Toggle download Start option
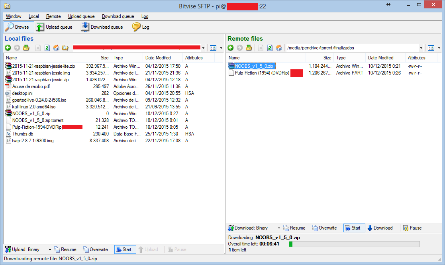The image size is (445, 265). [354, 228]
